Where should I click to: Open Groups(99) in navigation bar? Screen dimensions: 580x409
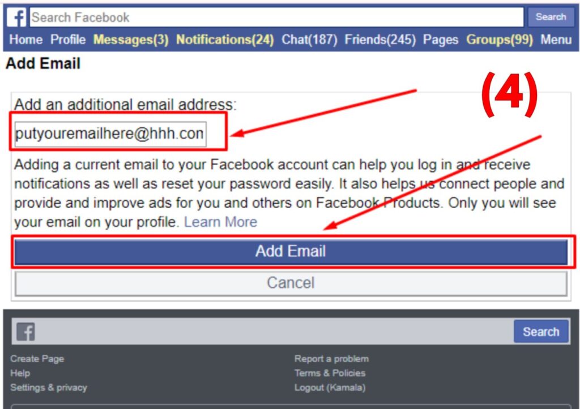tap(500, 40)
